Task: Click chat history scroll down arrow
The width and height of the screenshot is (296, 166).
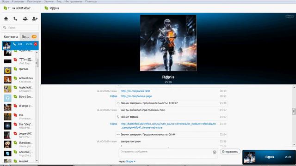Action: tap(294, 144)
